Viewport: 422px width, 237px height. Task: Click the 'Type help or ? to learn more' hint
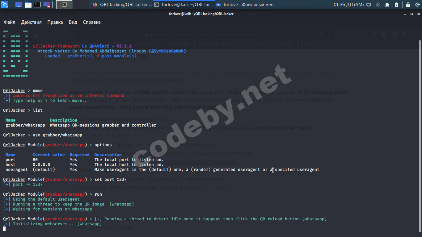point(45,100)
